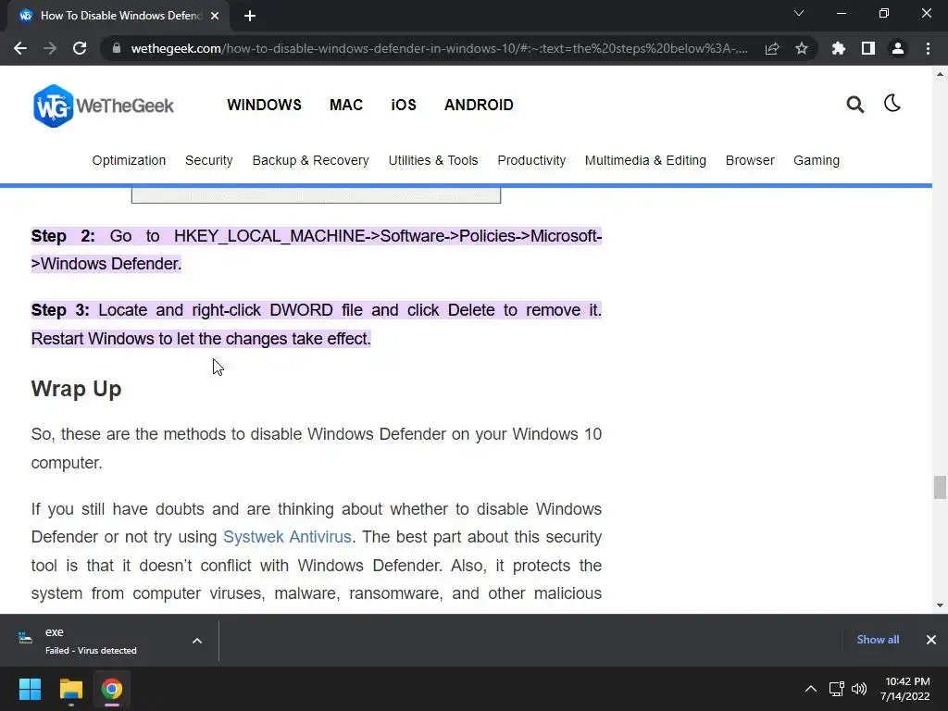948x711 pixels.
Task: Open the network tray icon
Action: (x=836, y=689)
